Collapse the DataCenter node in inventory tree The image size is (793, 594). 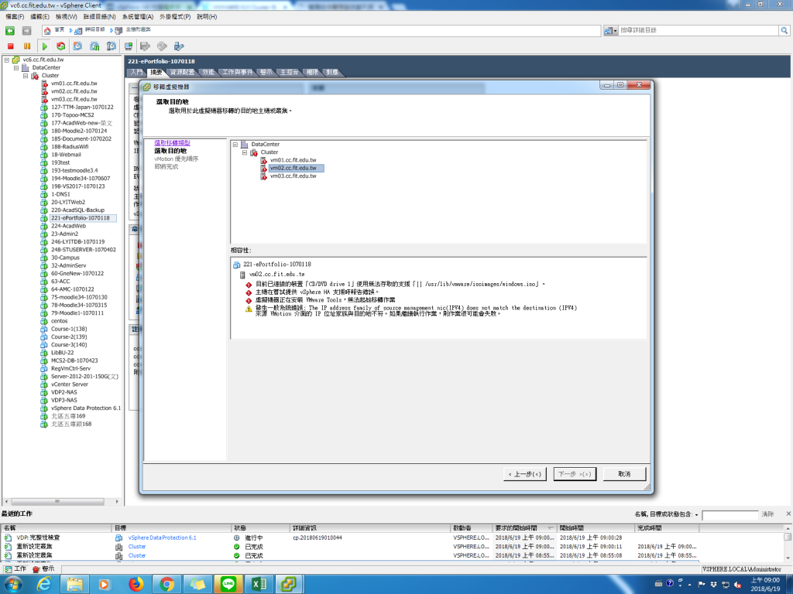(x=16, y=68)
